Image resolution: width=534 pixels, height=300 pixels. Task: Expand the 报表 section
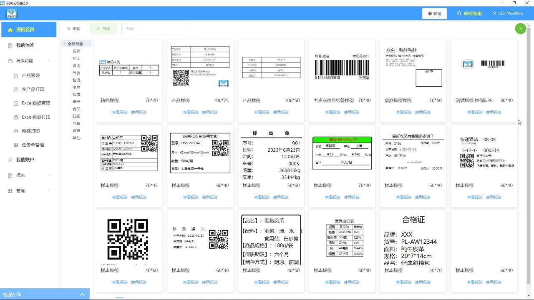click(48, 175)
